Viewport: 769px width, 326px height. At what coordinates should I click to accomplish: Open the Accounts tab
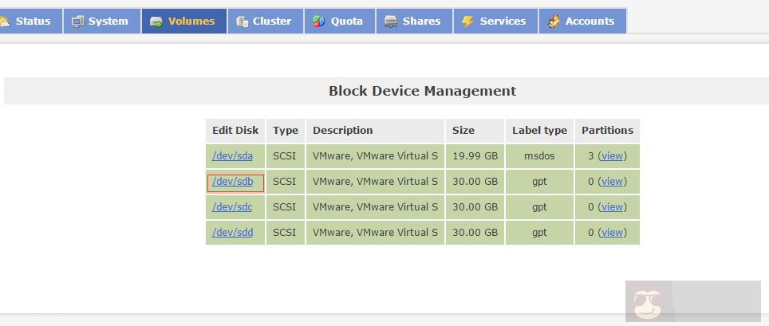pyautogui.click(x=590, y=22)
